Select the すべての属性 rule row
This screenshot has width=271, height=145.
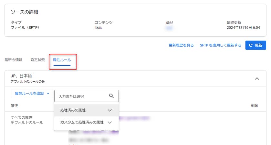point(22,117)
